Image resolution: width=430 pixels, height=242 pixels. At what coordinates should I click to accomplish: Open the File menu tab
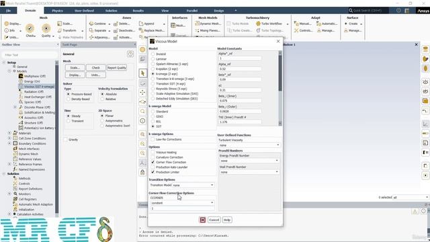(9, 11)
